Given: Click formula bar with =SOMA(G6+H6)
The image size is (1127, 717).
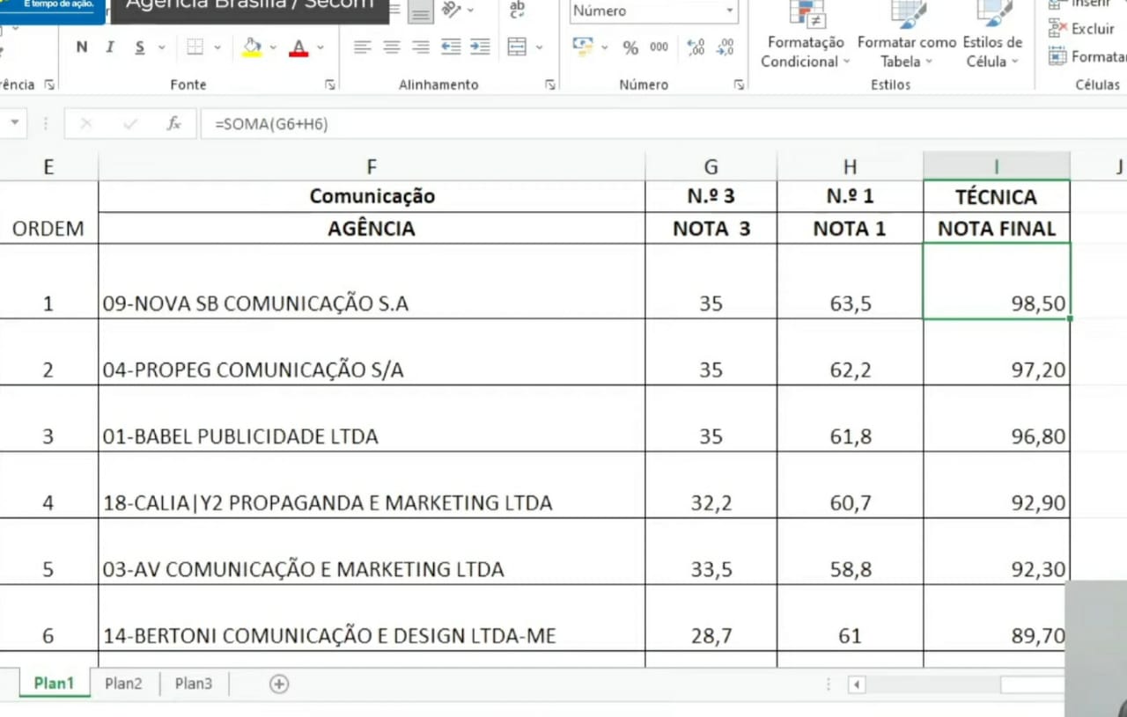Looking at the screenshot, I should [x=664, y=124].
